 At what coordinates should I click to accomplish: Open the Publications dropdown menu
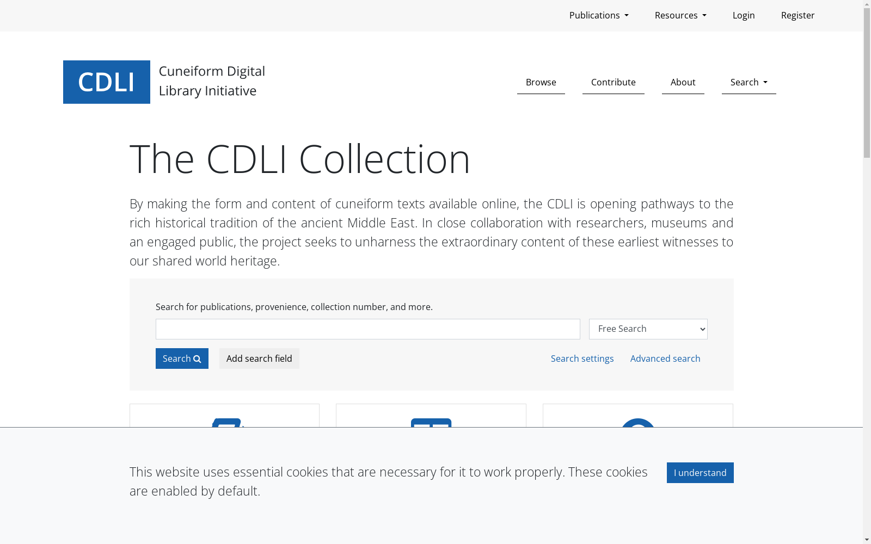click(x=599, y=15)
